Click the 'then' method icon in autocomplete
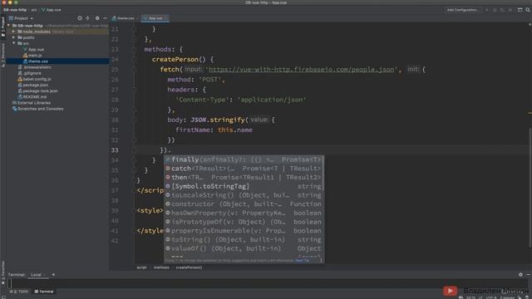Screen dimensions: 532x299 pos(168,177)
